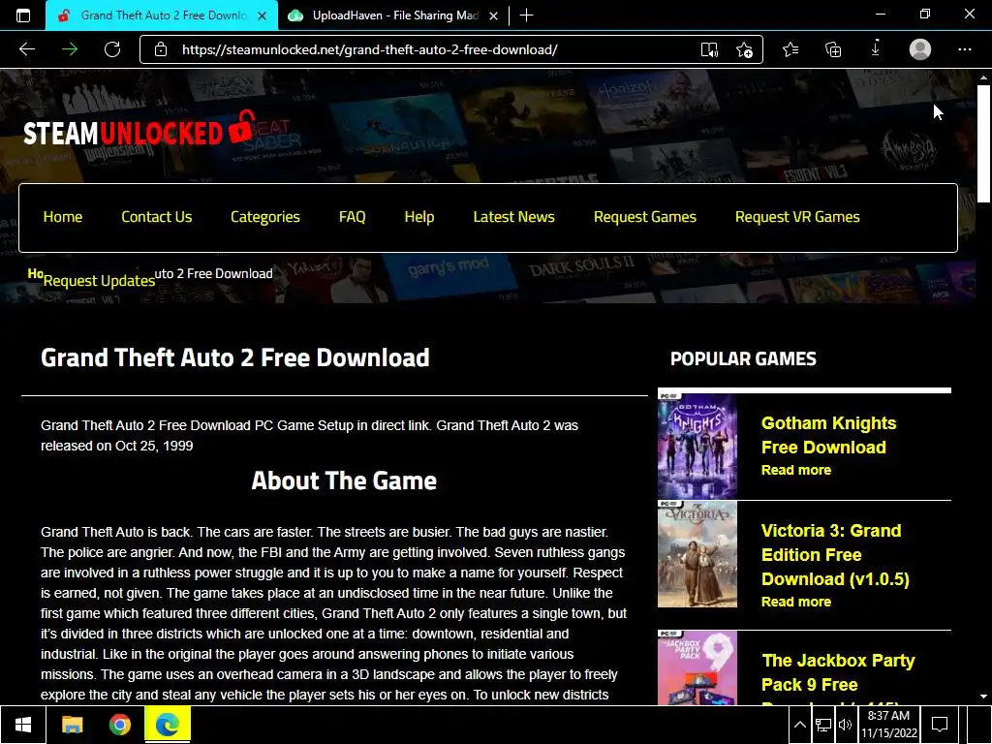Image resolution: width=992 pixels, height=744 pixels.
Task: Open the network status tray icon
Action: tap(823, 725)
